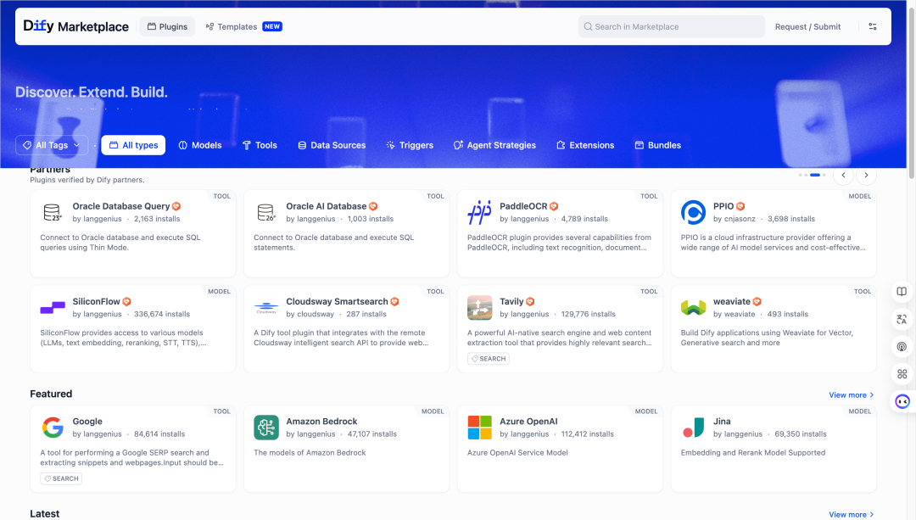
Task: Click the SiliconFlow title text
Action: tap(96, 301)
